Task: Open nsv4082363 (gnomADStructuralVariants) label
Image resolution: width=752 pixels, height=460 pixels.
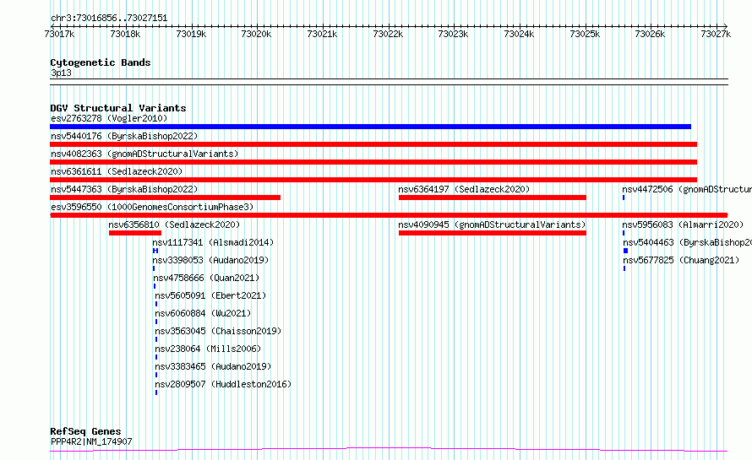Action: click(144, 154)
